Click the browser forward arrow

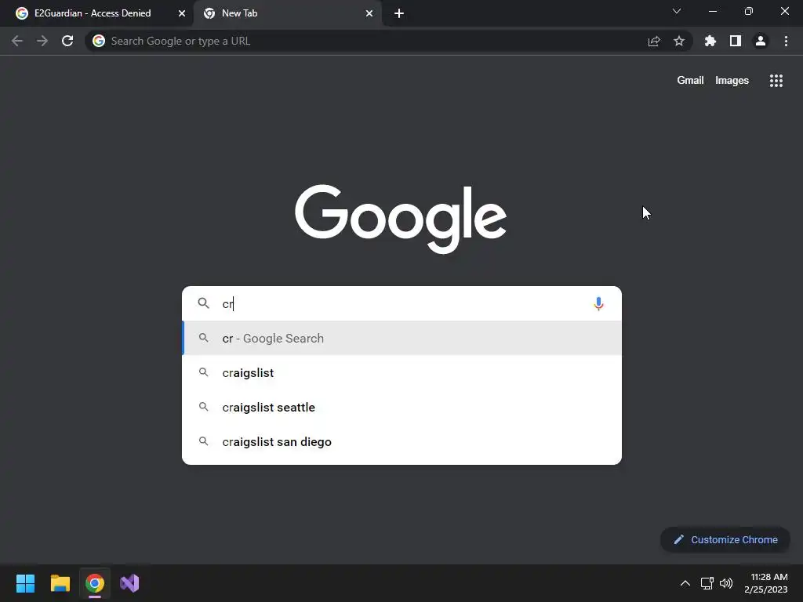42,41
